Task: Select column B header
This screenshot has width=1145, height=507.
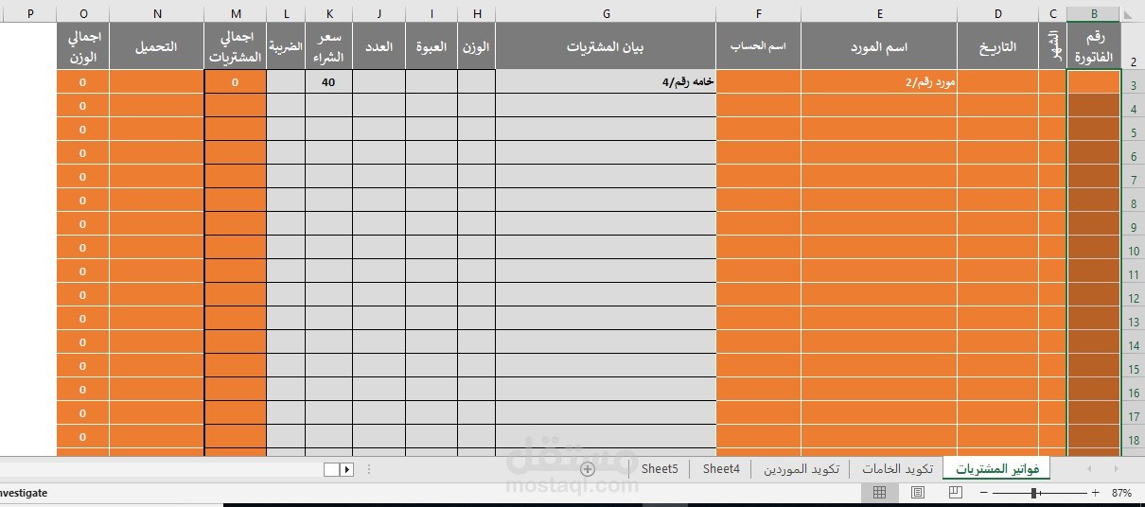Action: point(1094,14)
